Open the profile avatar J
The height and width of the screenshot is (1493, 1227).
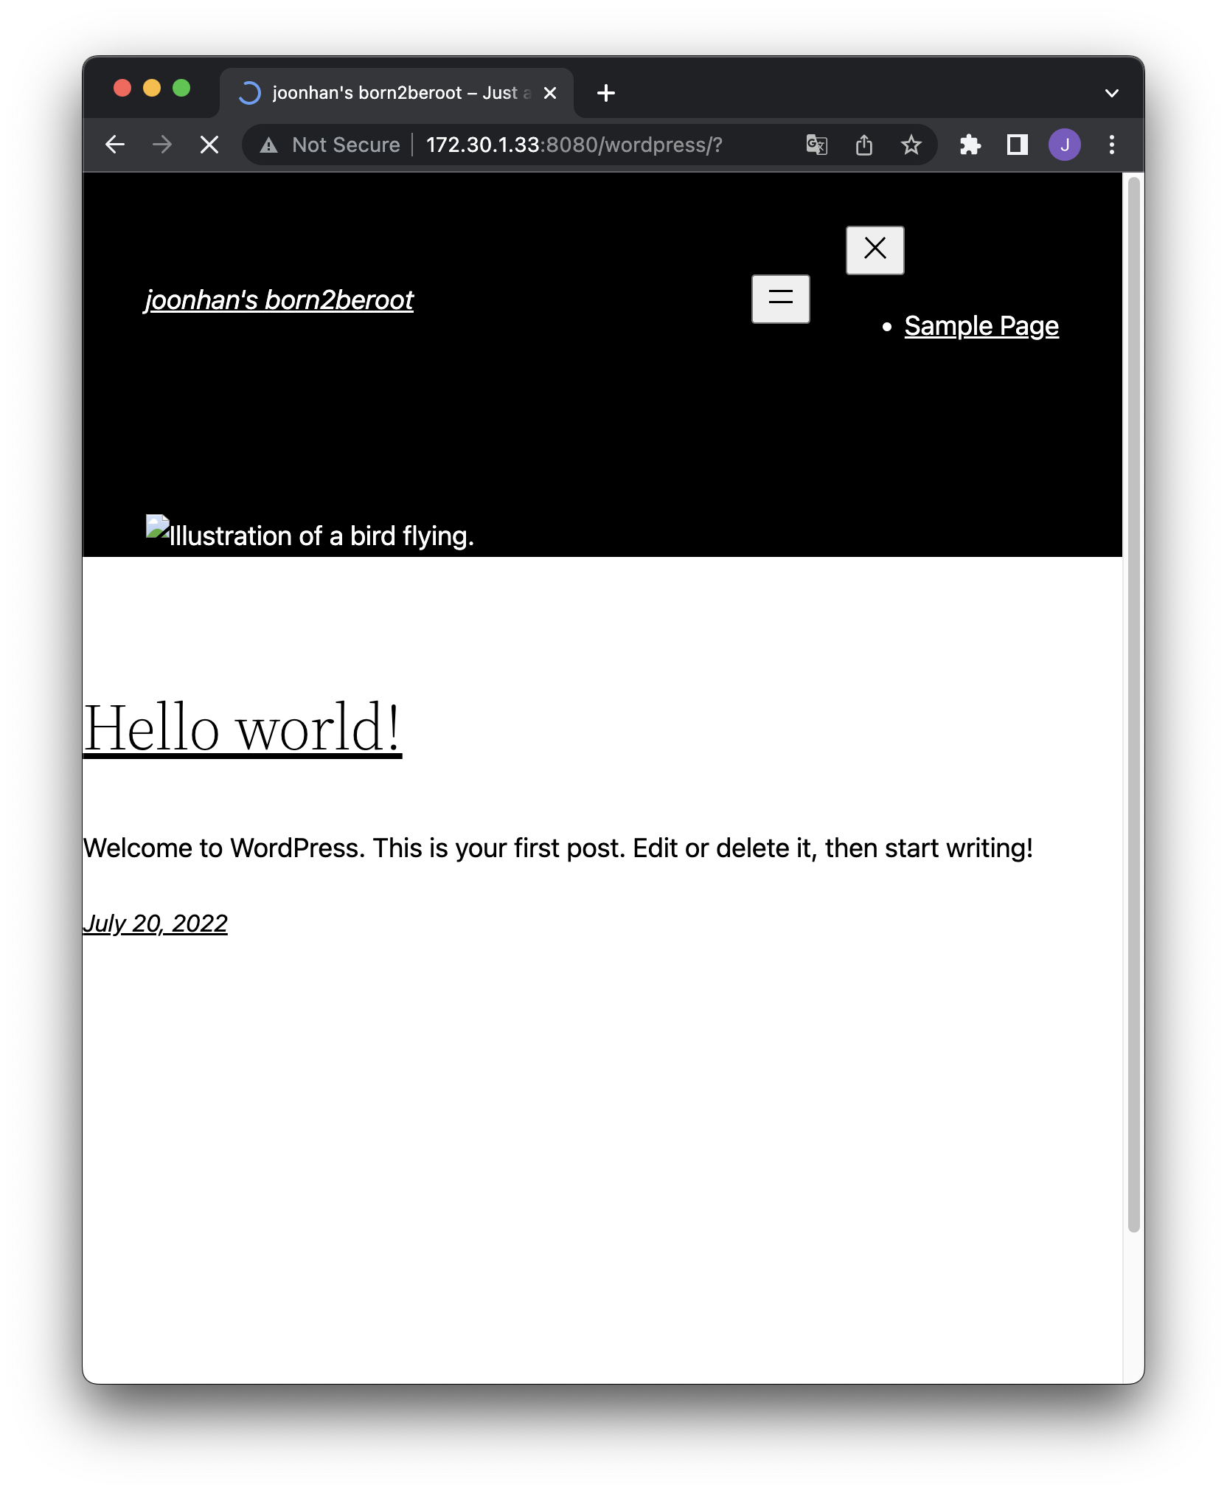1064,145
